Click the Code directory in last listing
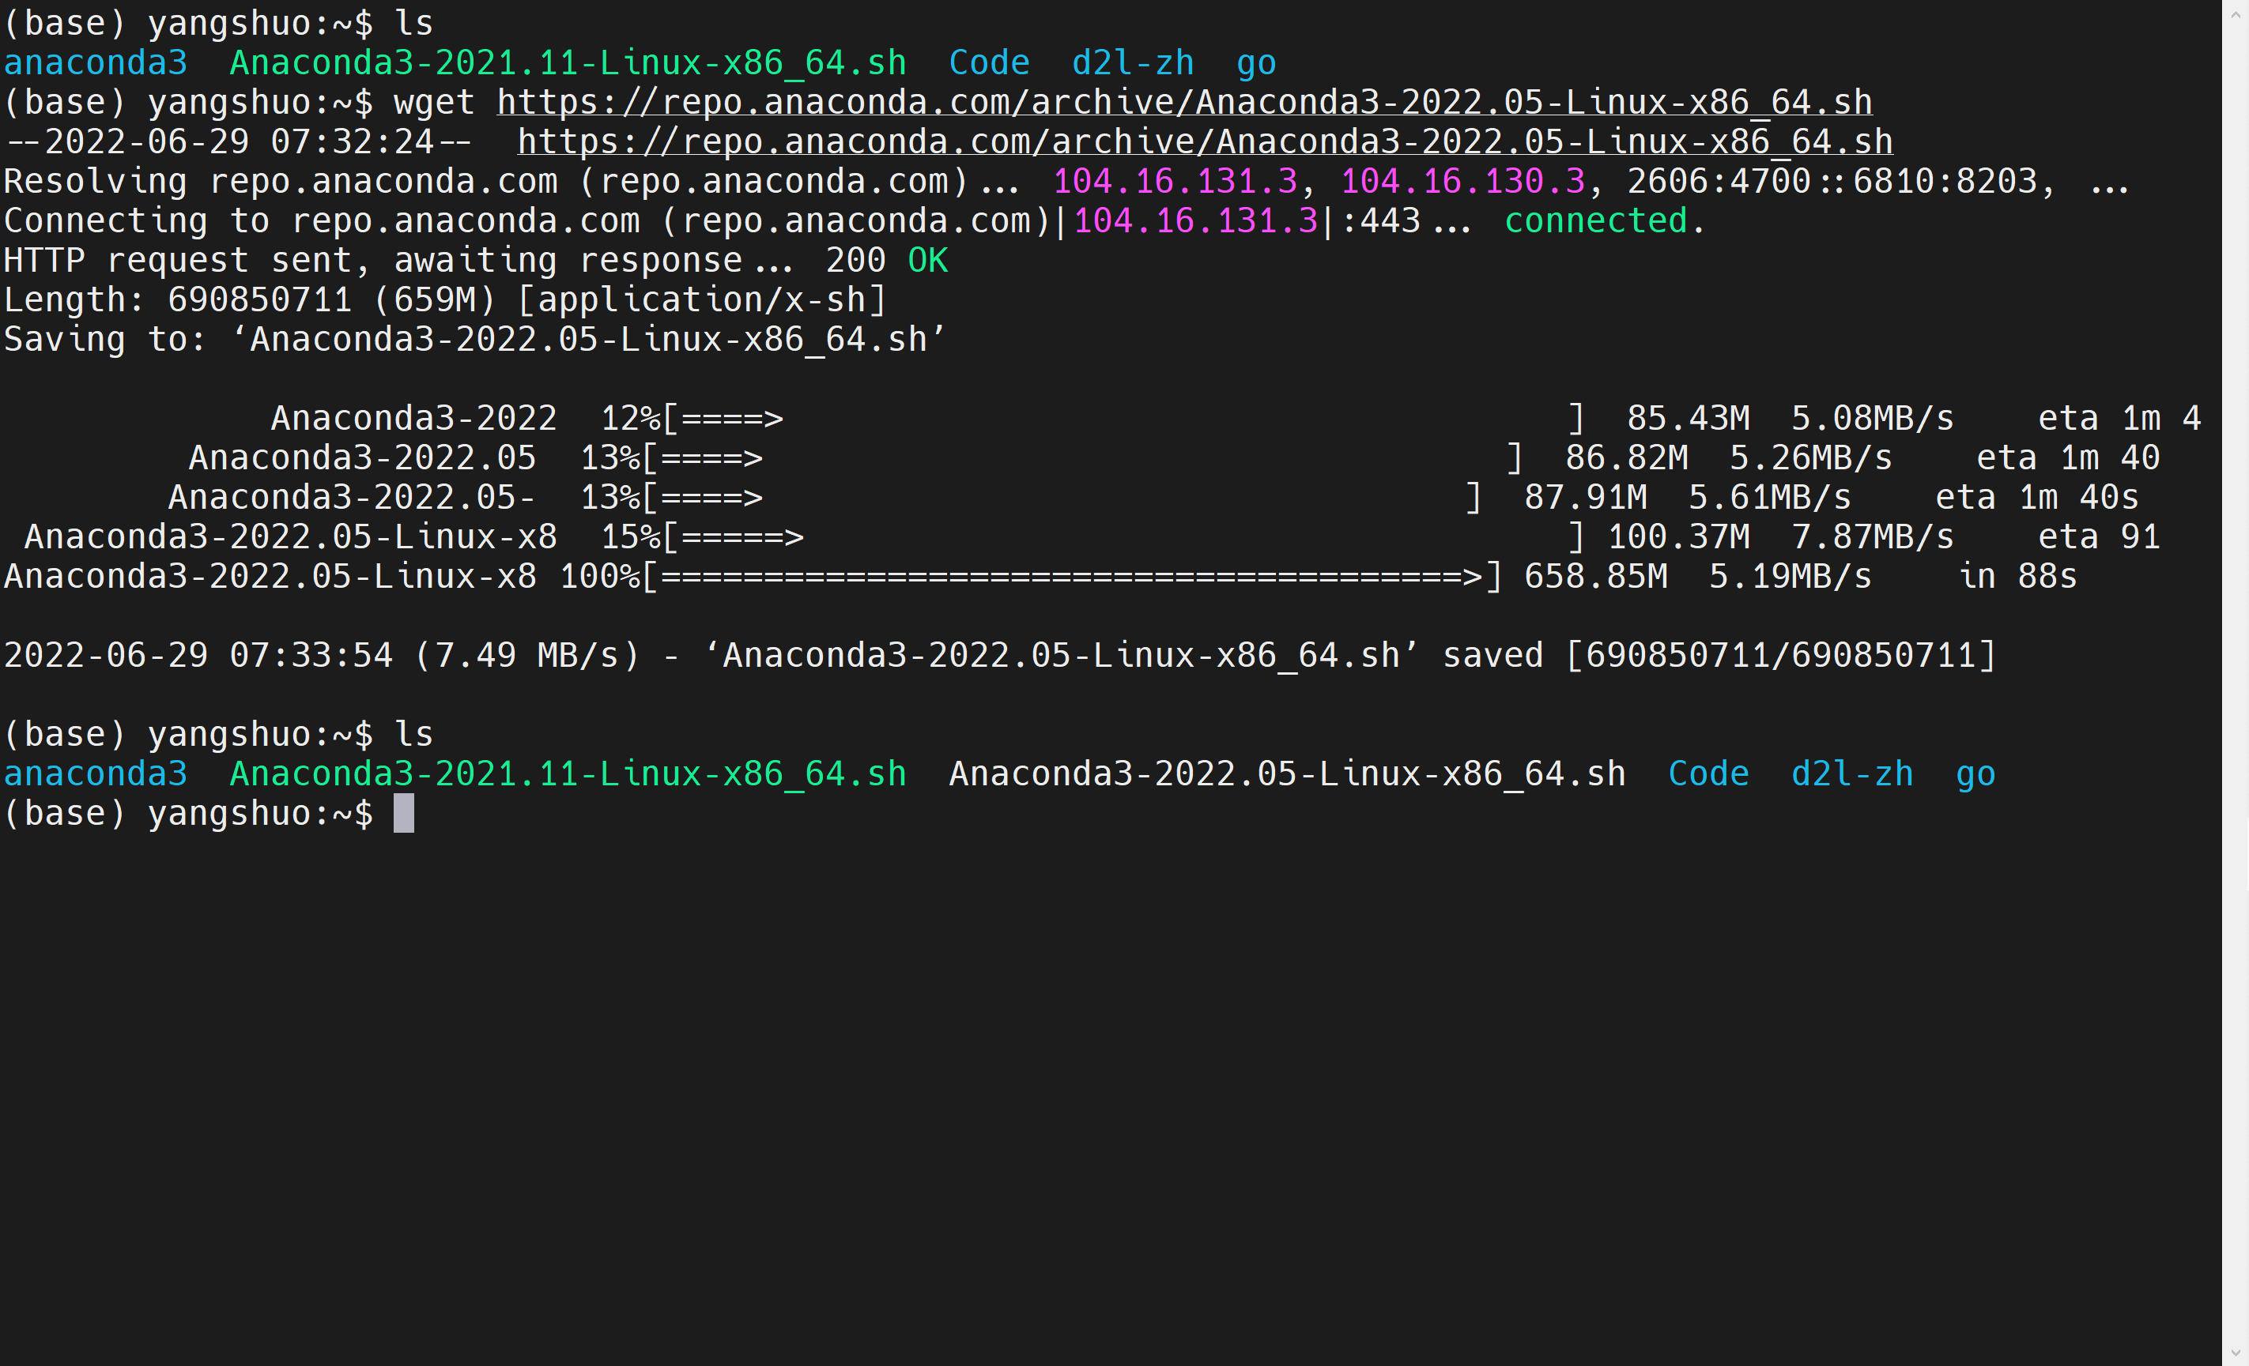Screen dimensions: 2249x1366 1708,773
